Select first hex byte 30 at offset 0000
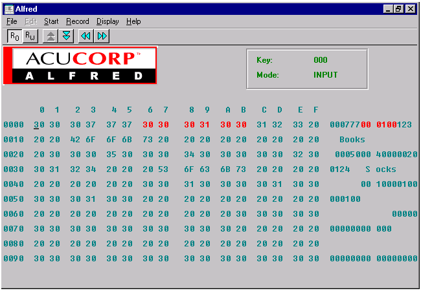Screen dimensions: 421x293 39,125
